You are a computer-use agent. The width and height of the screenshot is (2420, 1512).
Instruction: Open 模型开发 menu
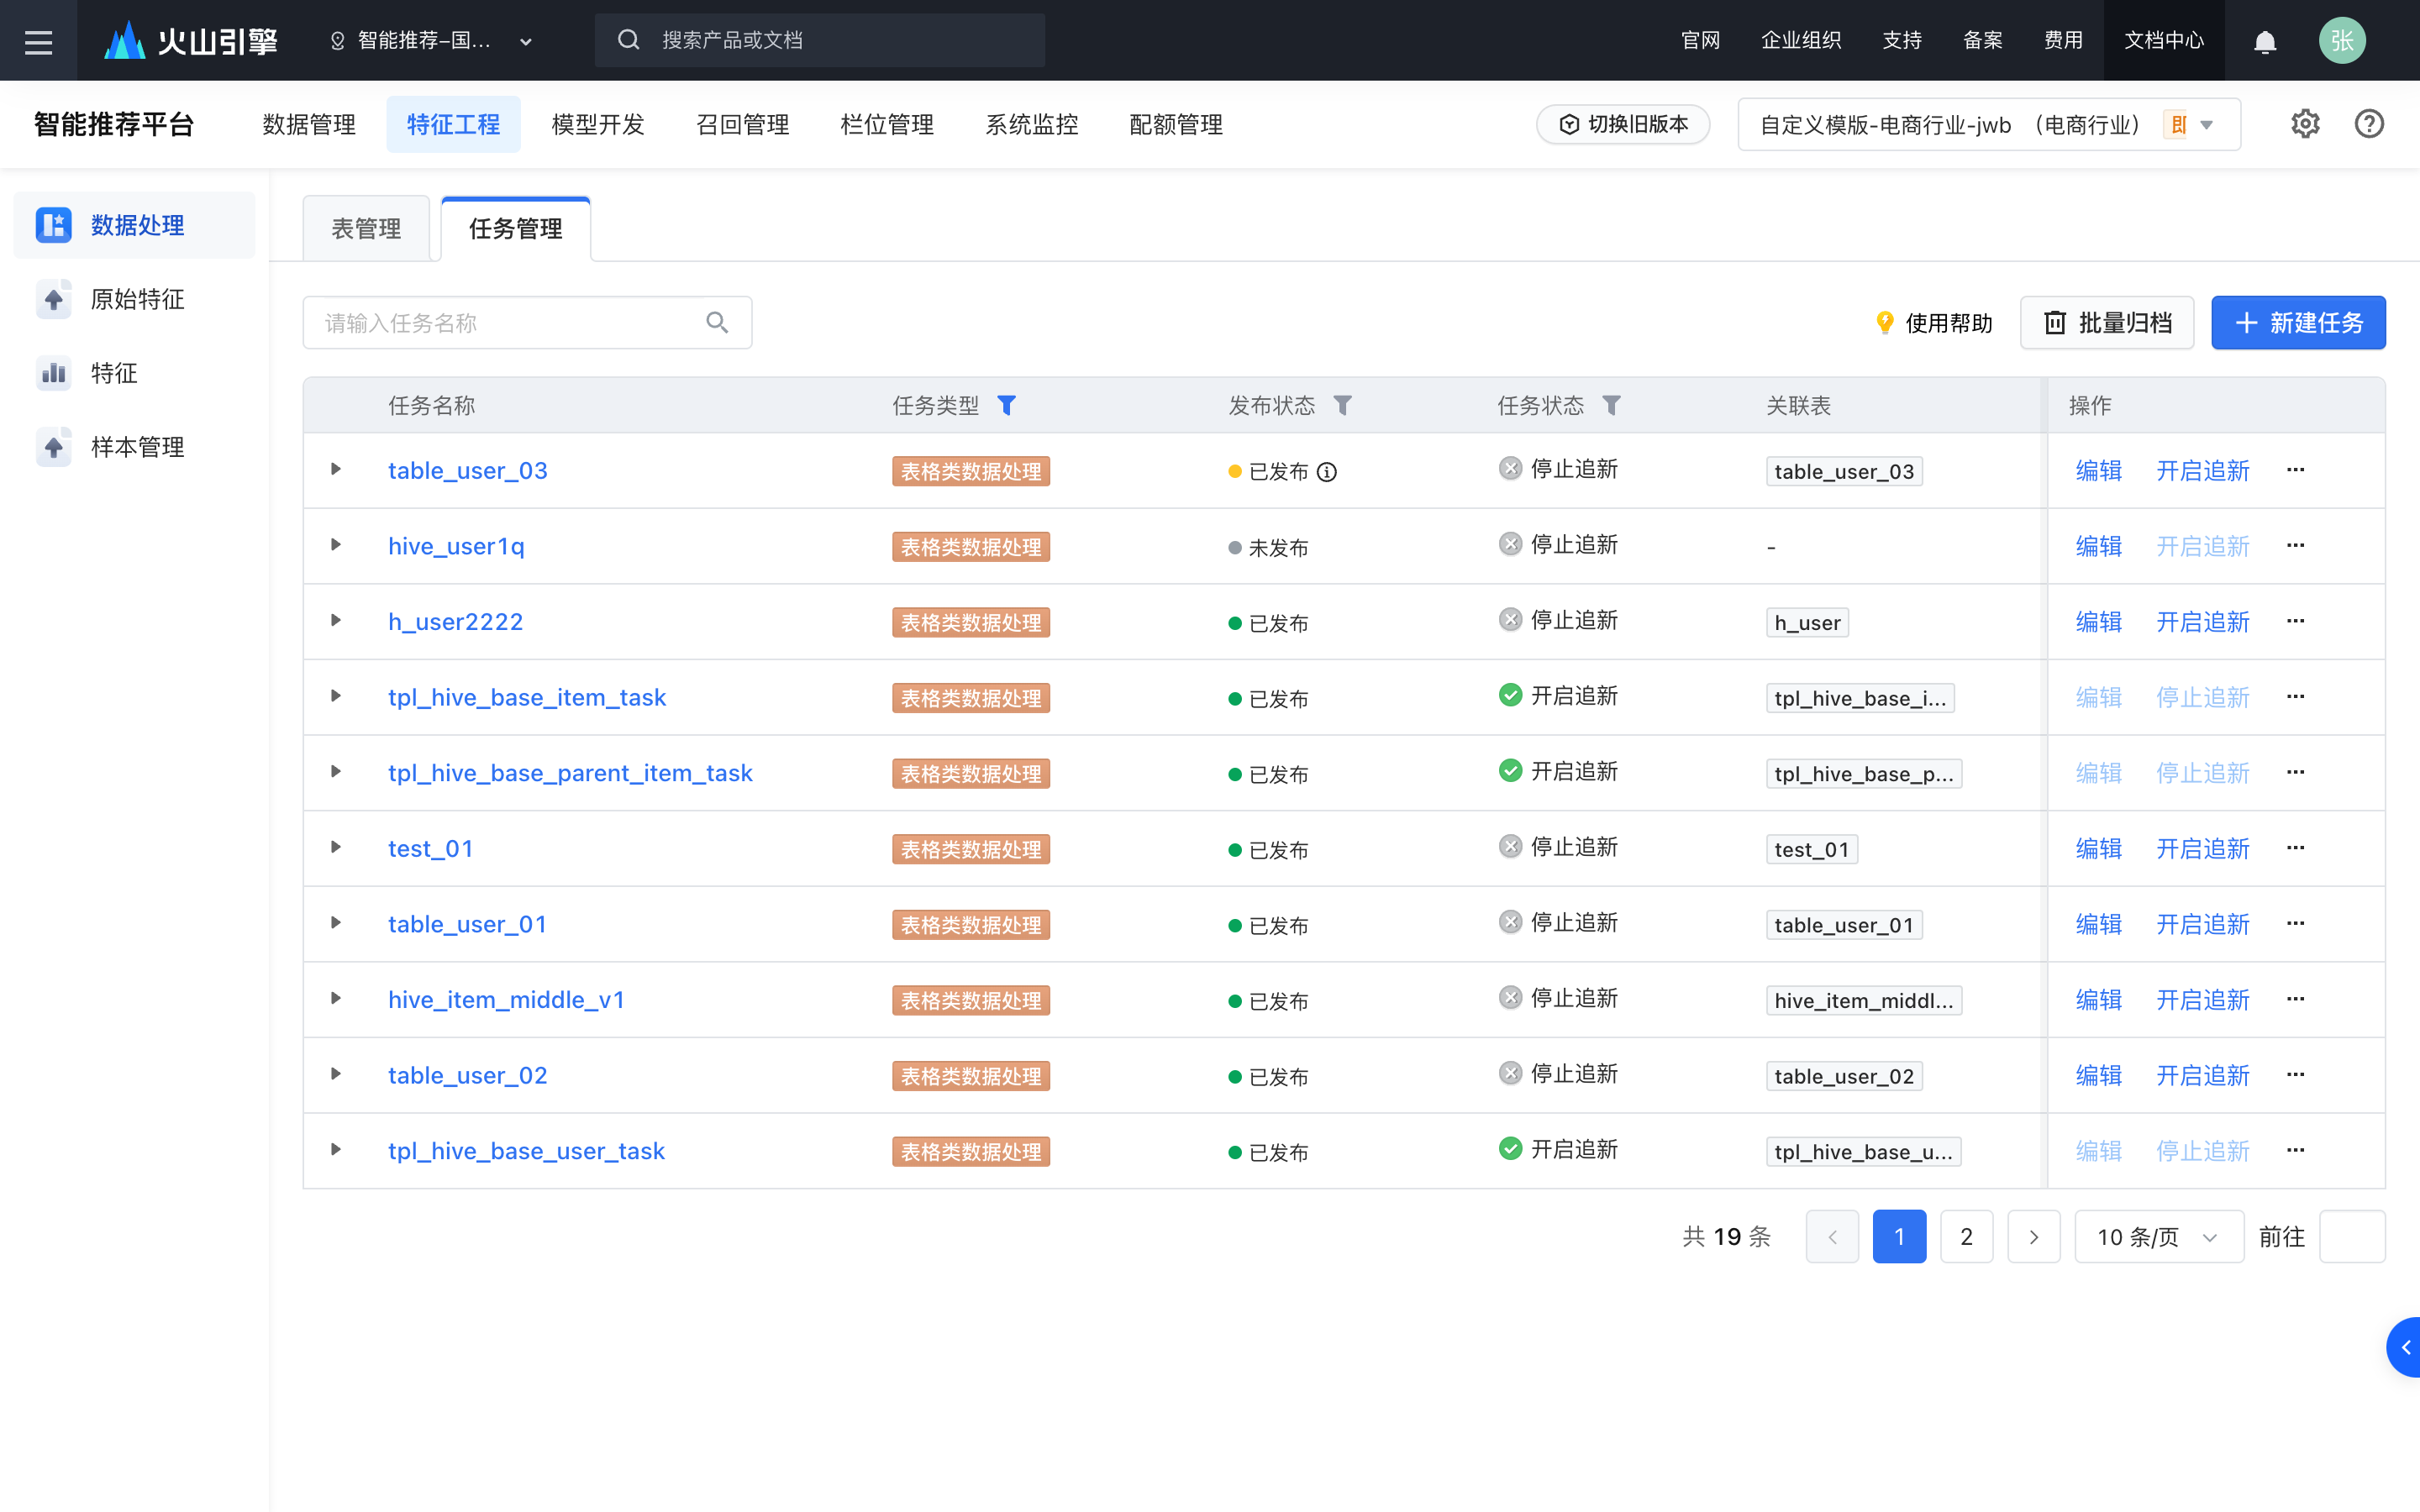(x=598, y=124)
